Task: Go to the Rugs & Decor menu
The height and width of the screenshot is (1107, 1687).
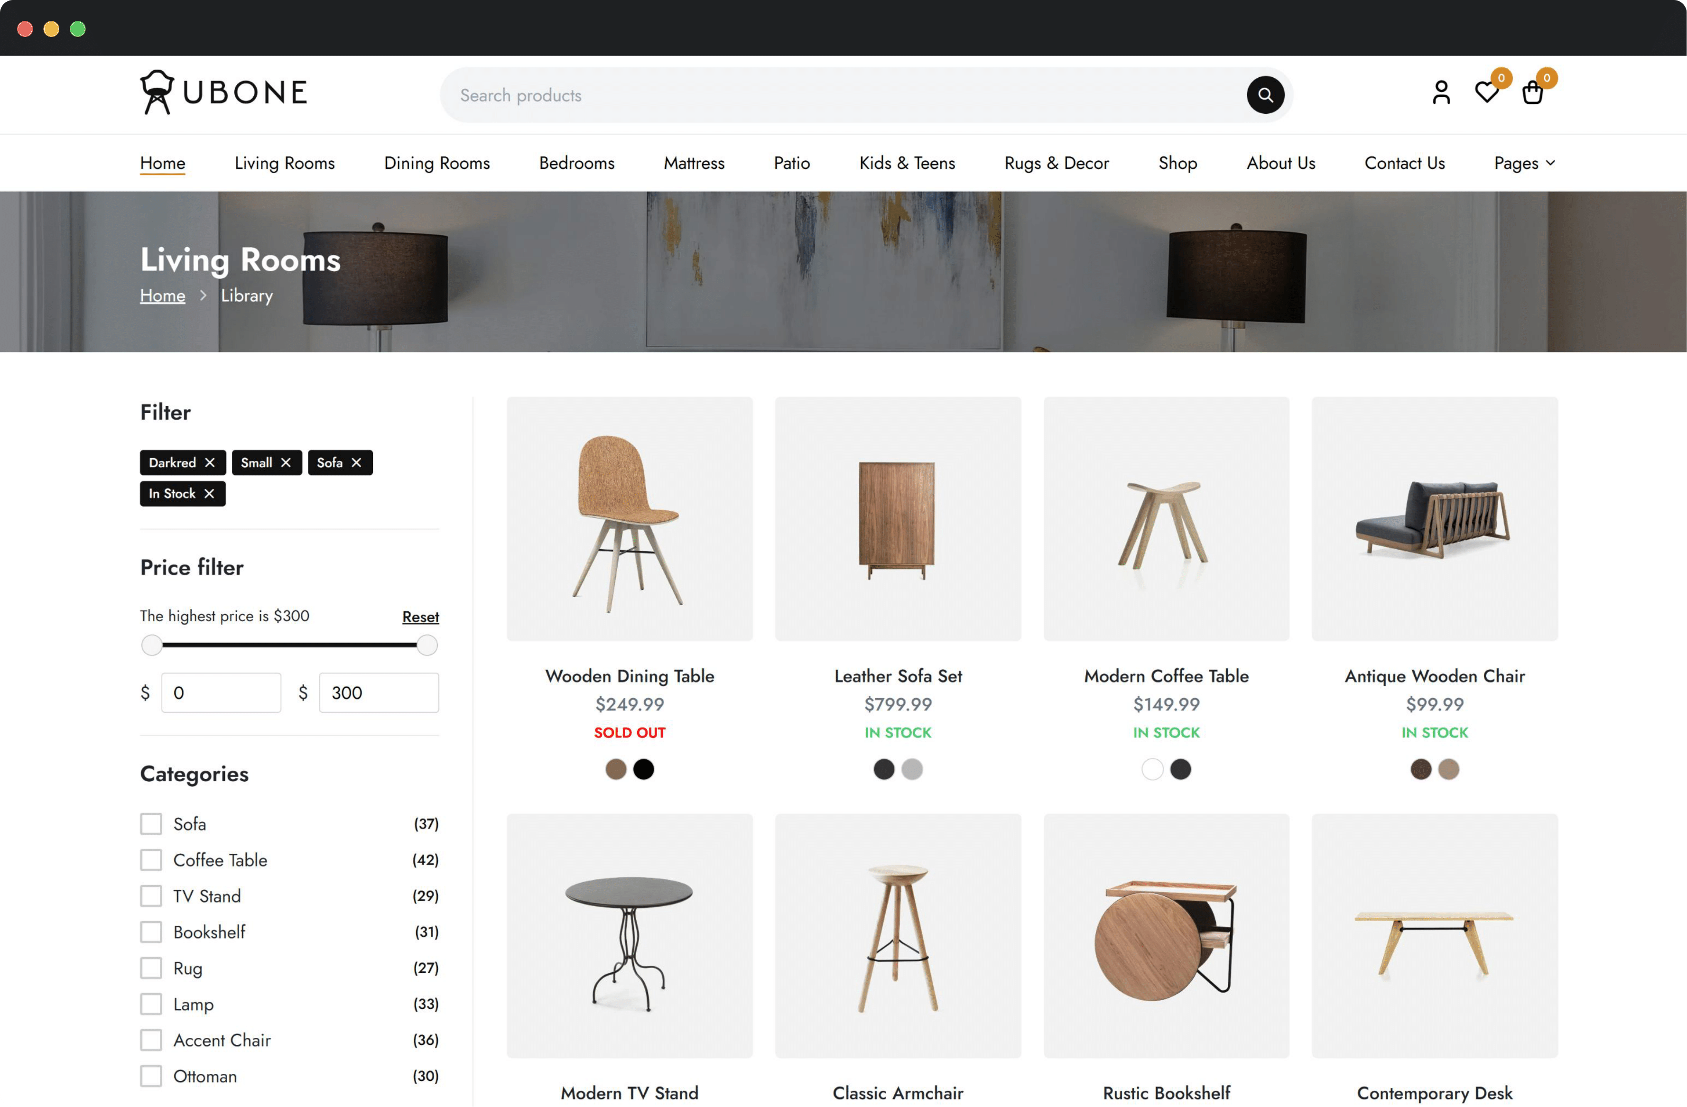Action: tap(1056, 164)
